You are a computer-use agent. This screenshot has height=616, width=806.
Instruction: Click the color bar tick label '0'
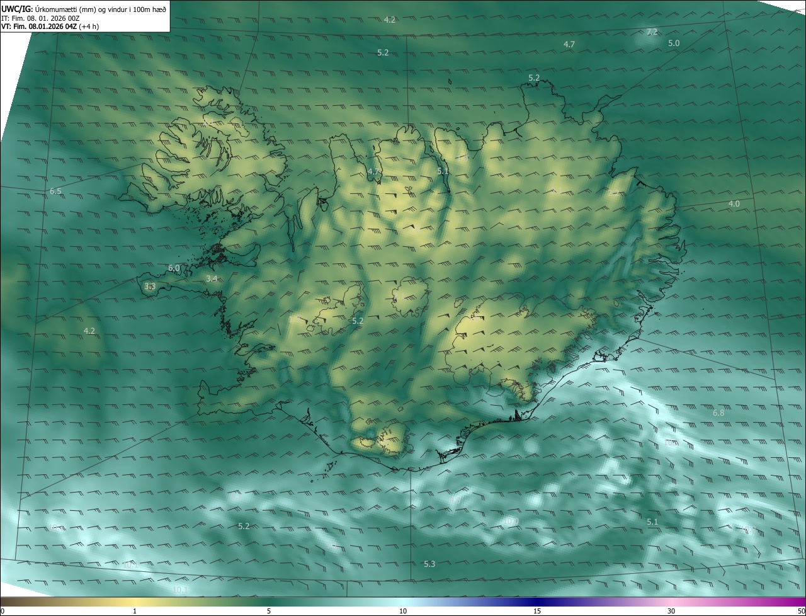click(x=3, y=611)
